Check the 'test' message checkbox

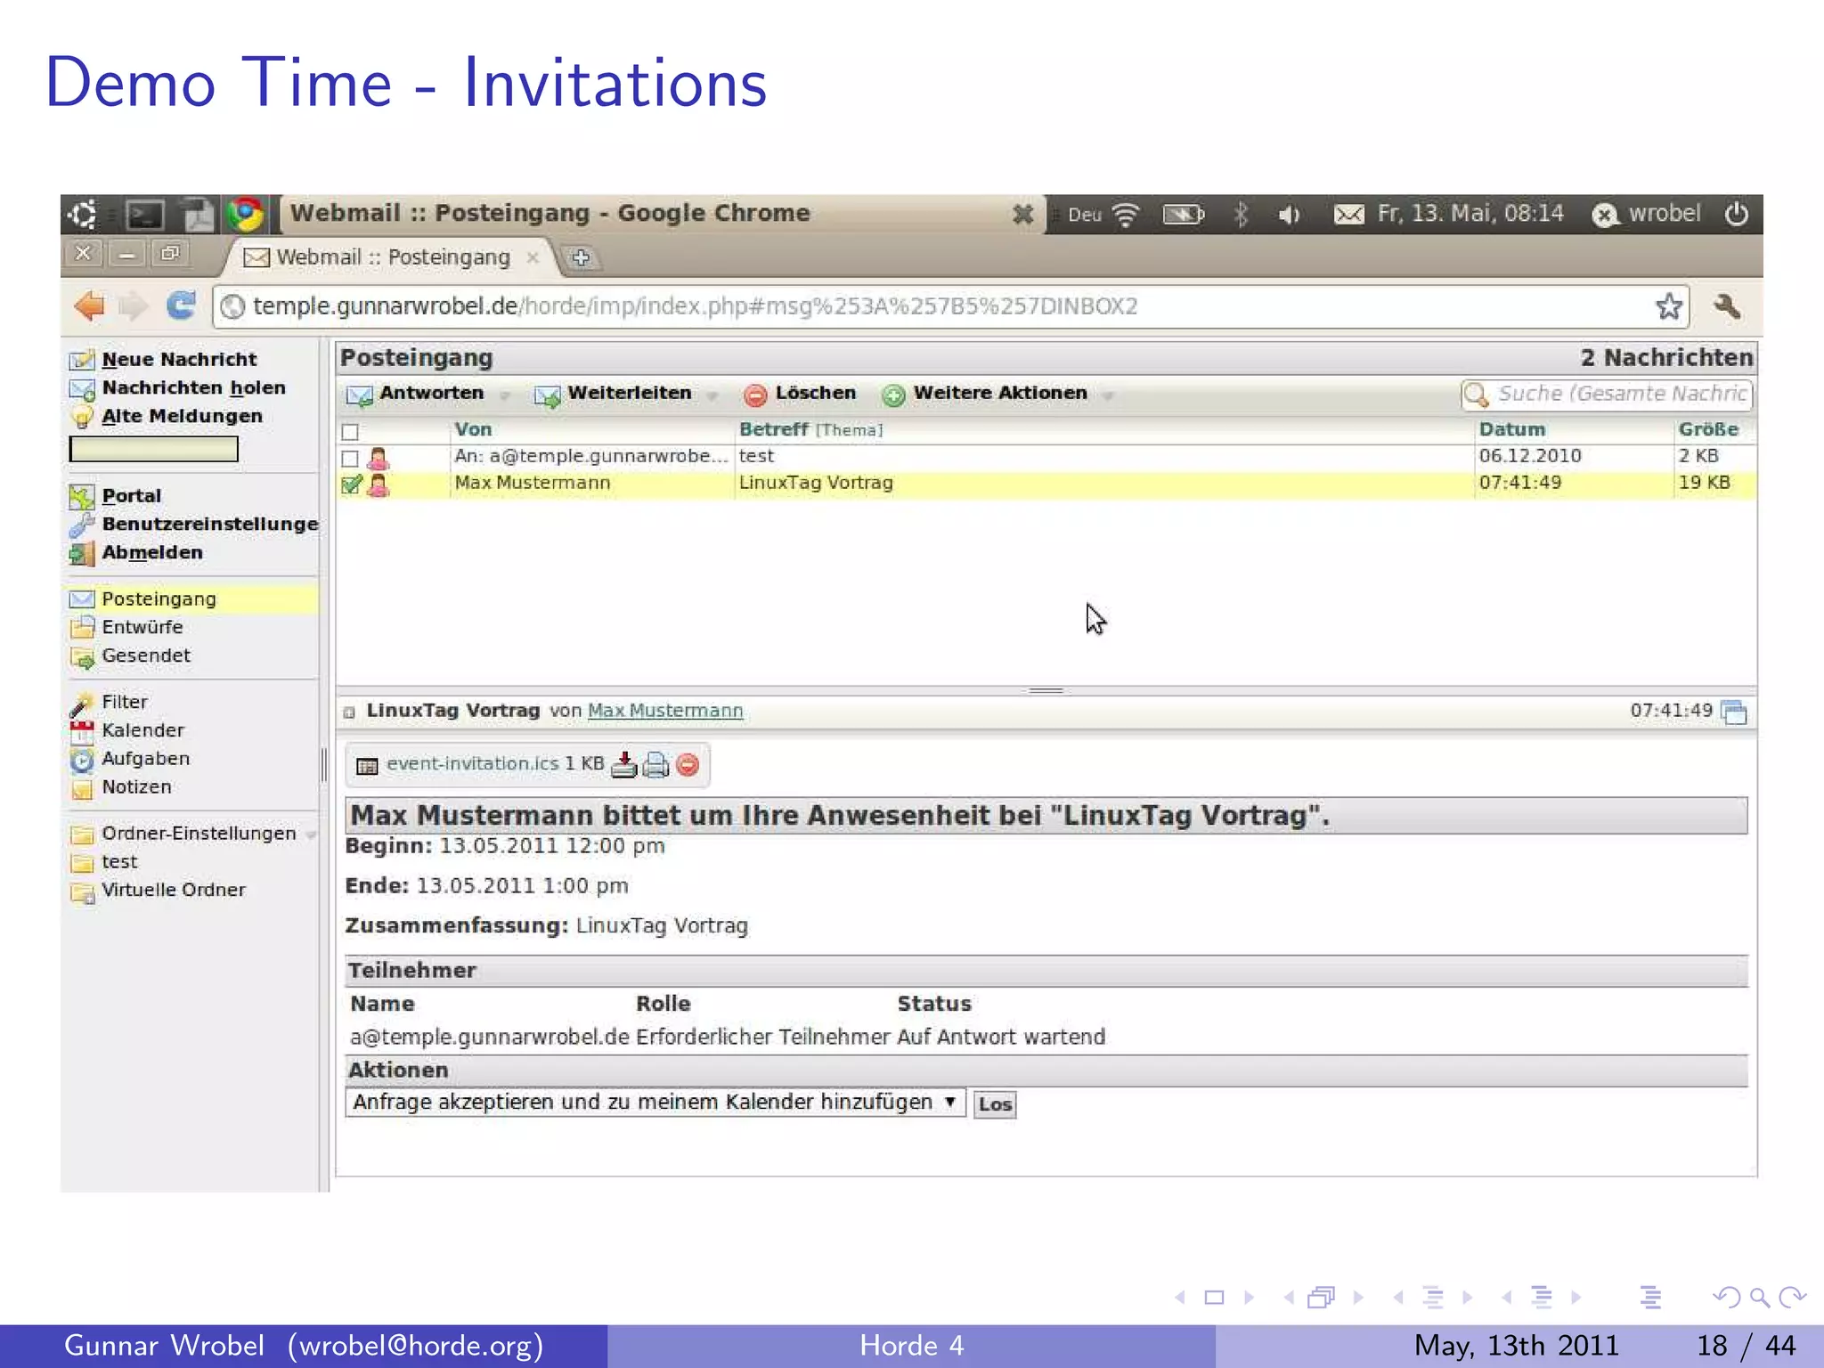(350, 459)
